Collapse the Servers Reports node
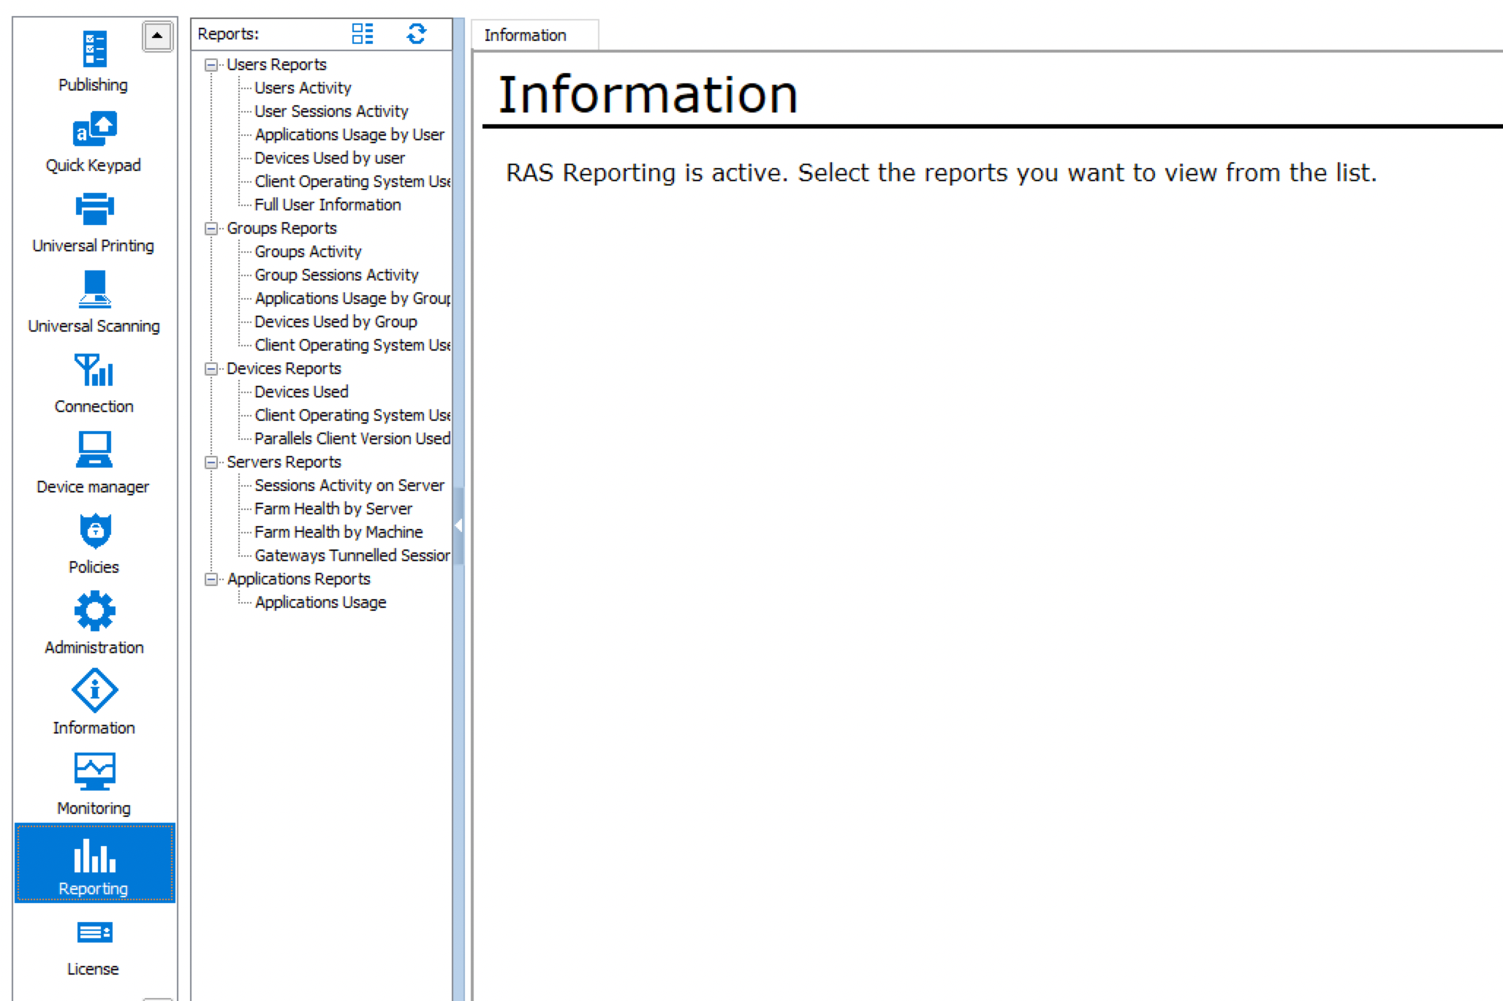This screenshot has height=1001, width=1503. pyautogui.click(x=211, y=463)
